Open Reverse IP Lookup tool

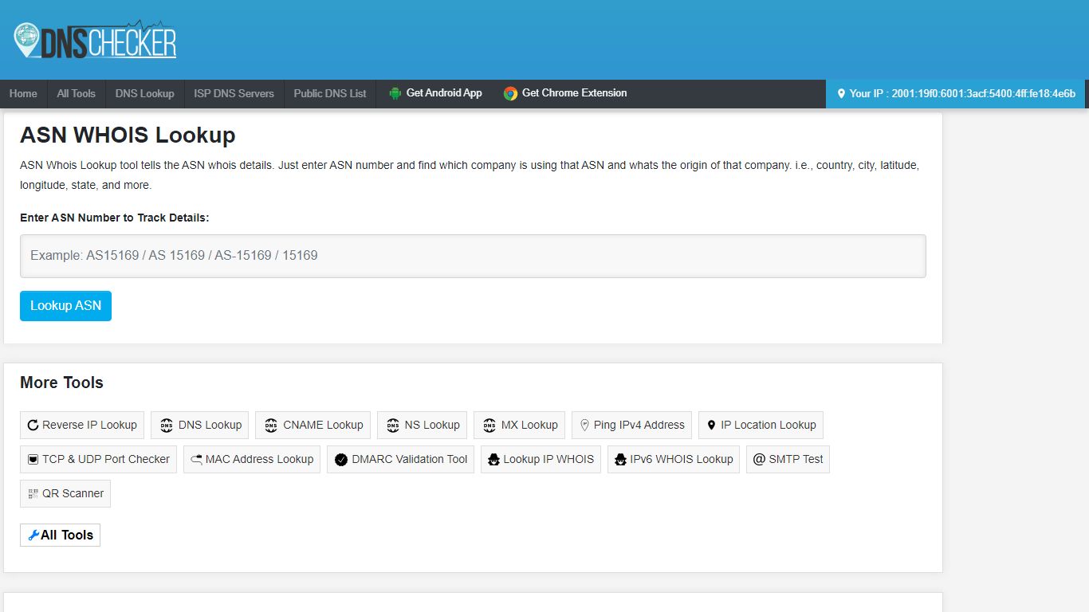(x=82, y=426)
